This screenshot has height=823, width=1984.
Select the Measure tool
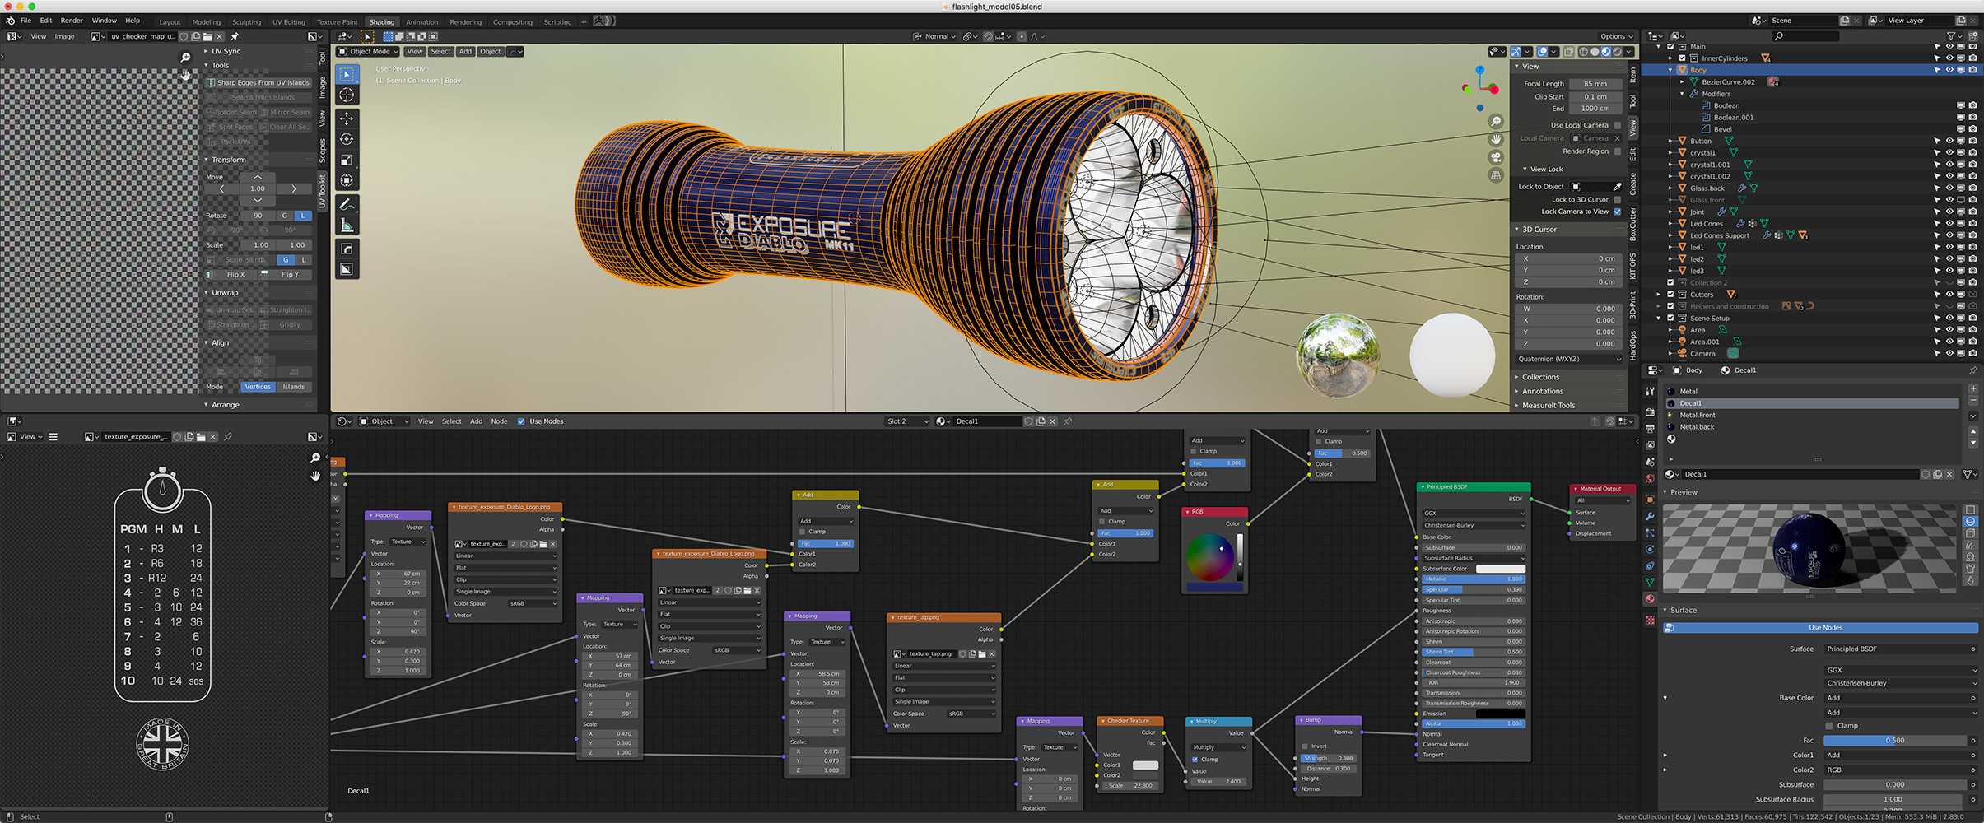pyautogui.click(x=347, y=225)
